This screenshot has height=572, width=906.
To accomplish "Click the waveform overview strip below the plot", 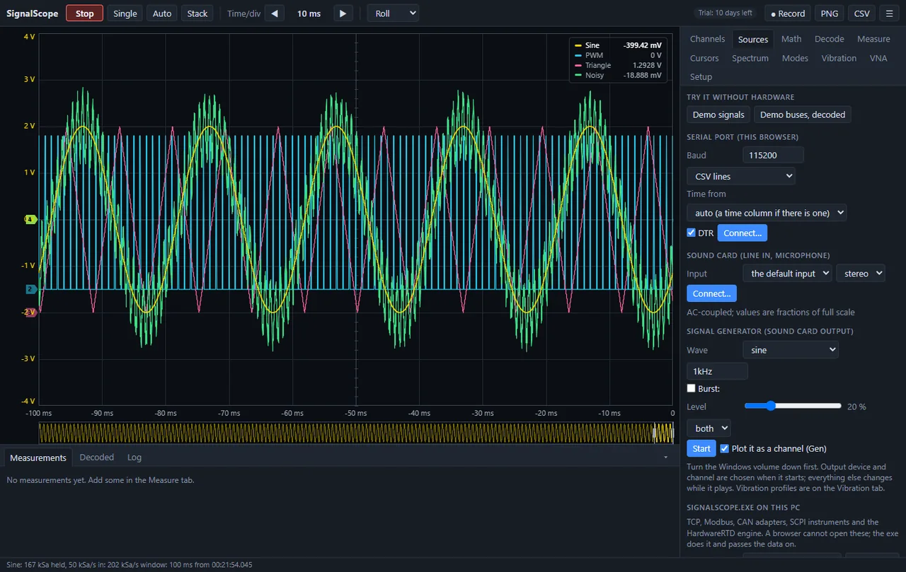I will coord(356,433).
